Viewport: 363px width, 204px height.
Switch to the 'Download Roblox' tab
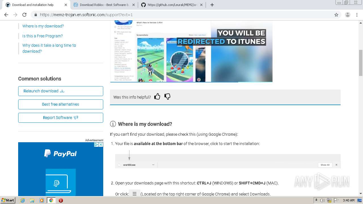click(x=104, y=5)
